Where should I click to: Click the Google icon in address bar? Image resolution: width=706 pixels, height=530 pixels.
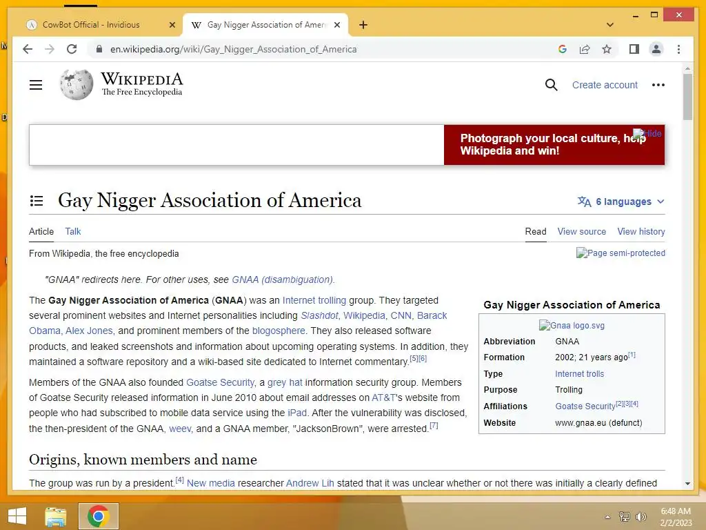pyautogui.click(x=563, y=49)
